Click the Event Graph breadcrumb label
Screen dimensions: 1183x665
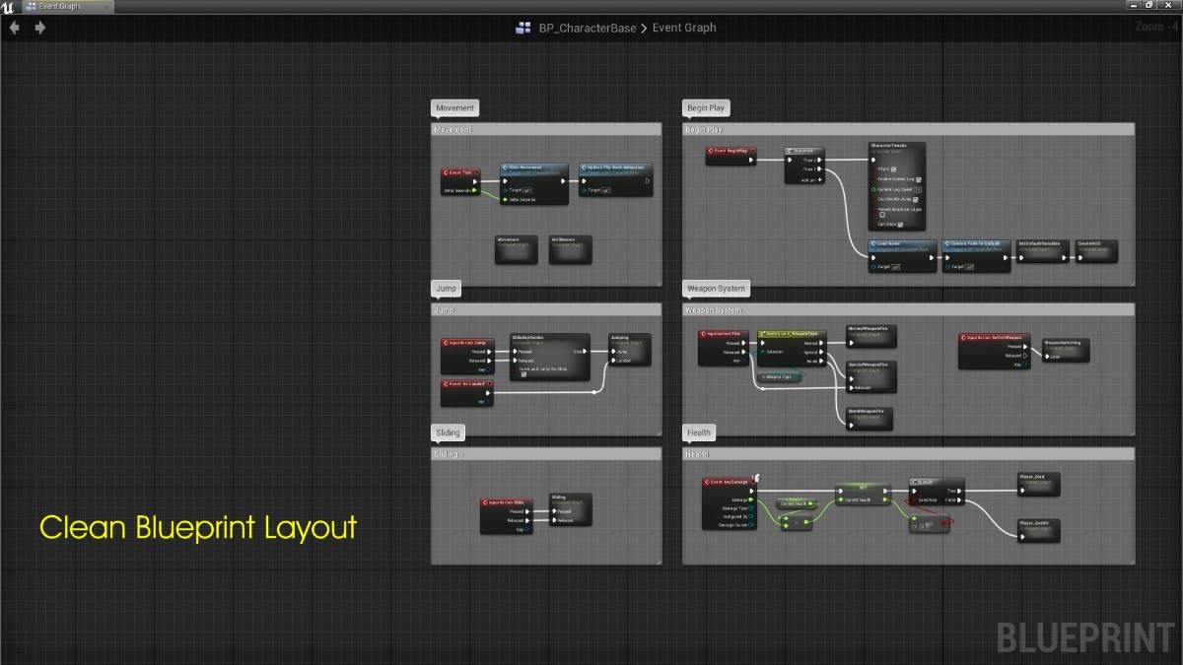point(684,28)
